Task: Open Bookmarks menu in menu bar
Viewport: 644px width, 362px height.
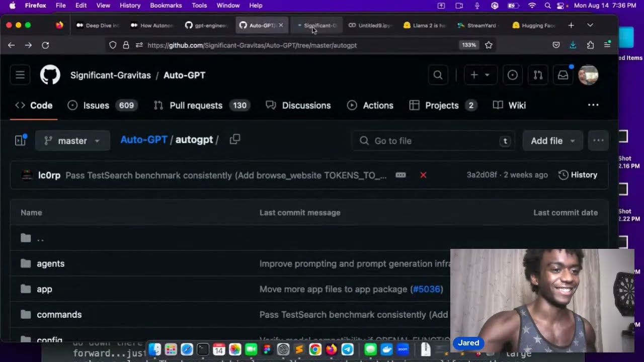Action: click(166, 6)
